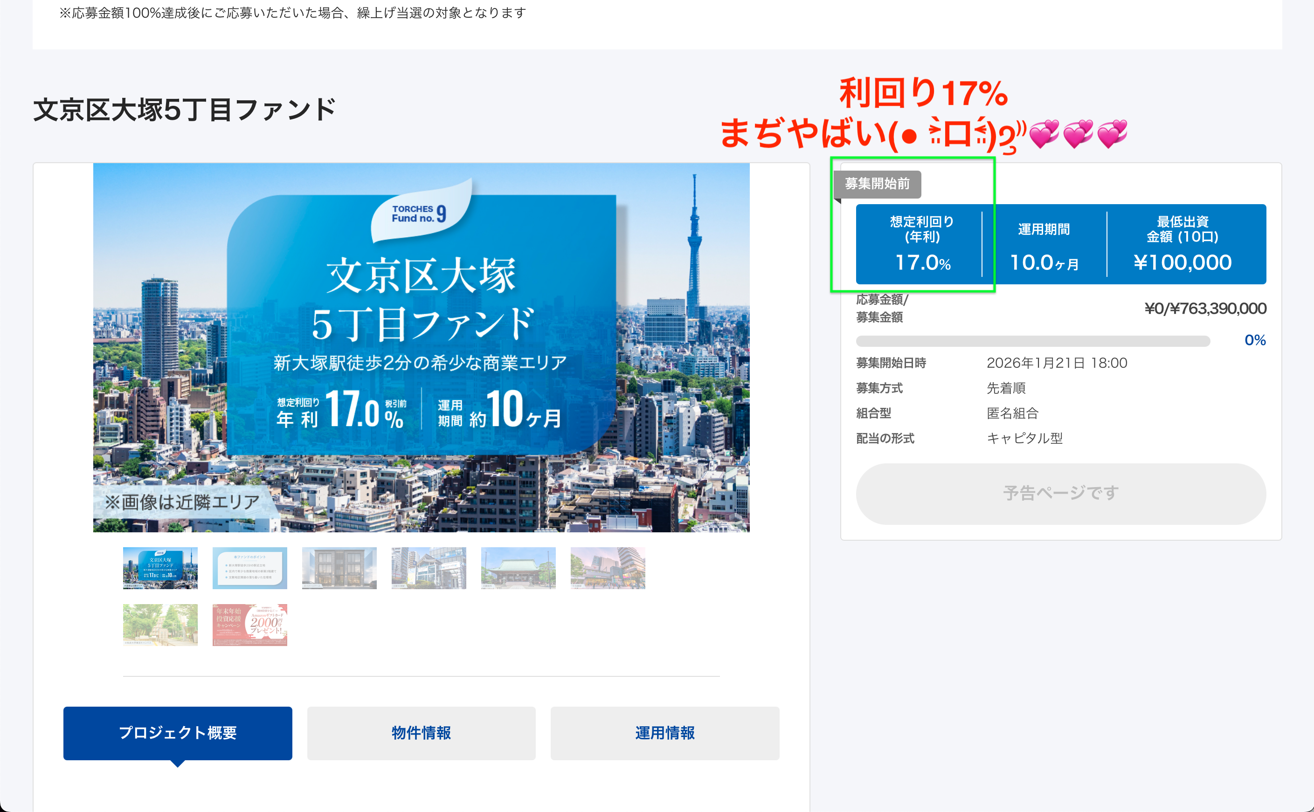This screenshot has height=812, width=1314.
Task: Select the temple photo thumbnail
Action: pos(518,568)
